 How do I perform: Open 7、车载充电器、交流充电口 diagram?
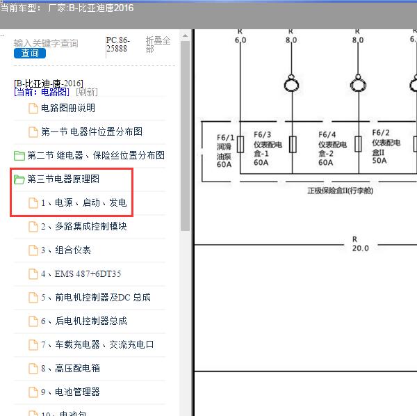point(97,344)
